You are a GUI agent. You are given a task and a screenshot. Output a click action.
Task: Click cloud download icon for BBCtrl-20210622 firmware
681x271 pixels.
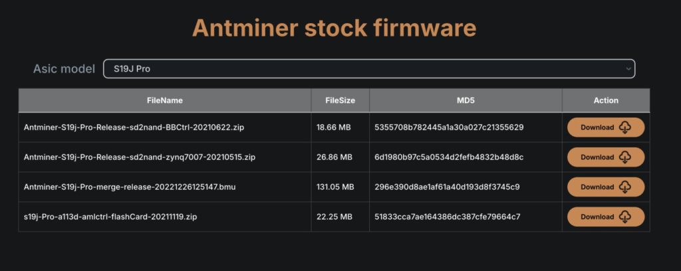(x=624, y=128)
